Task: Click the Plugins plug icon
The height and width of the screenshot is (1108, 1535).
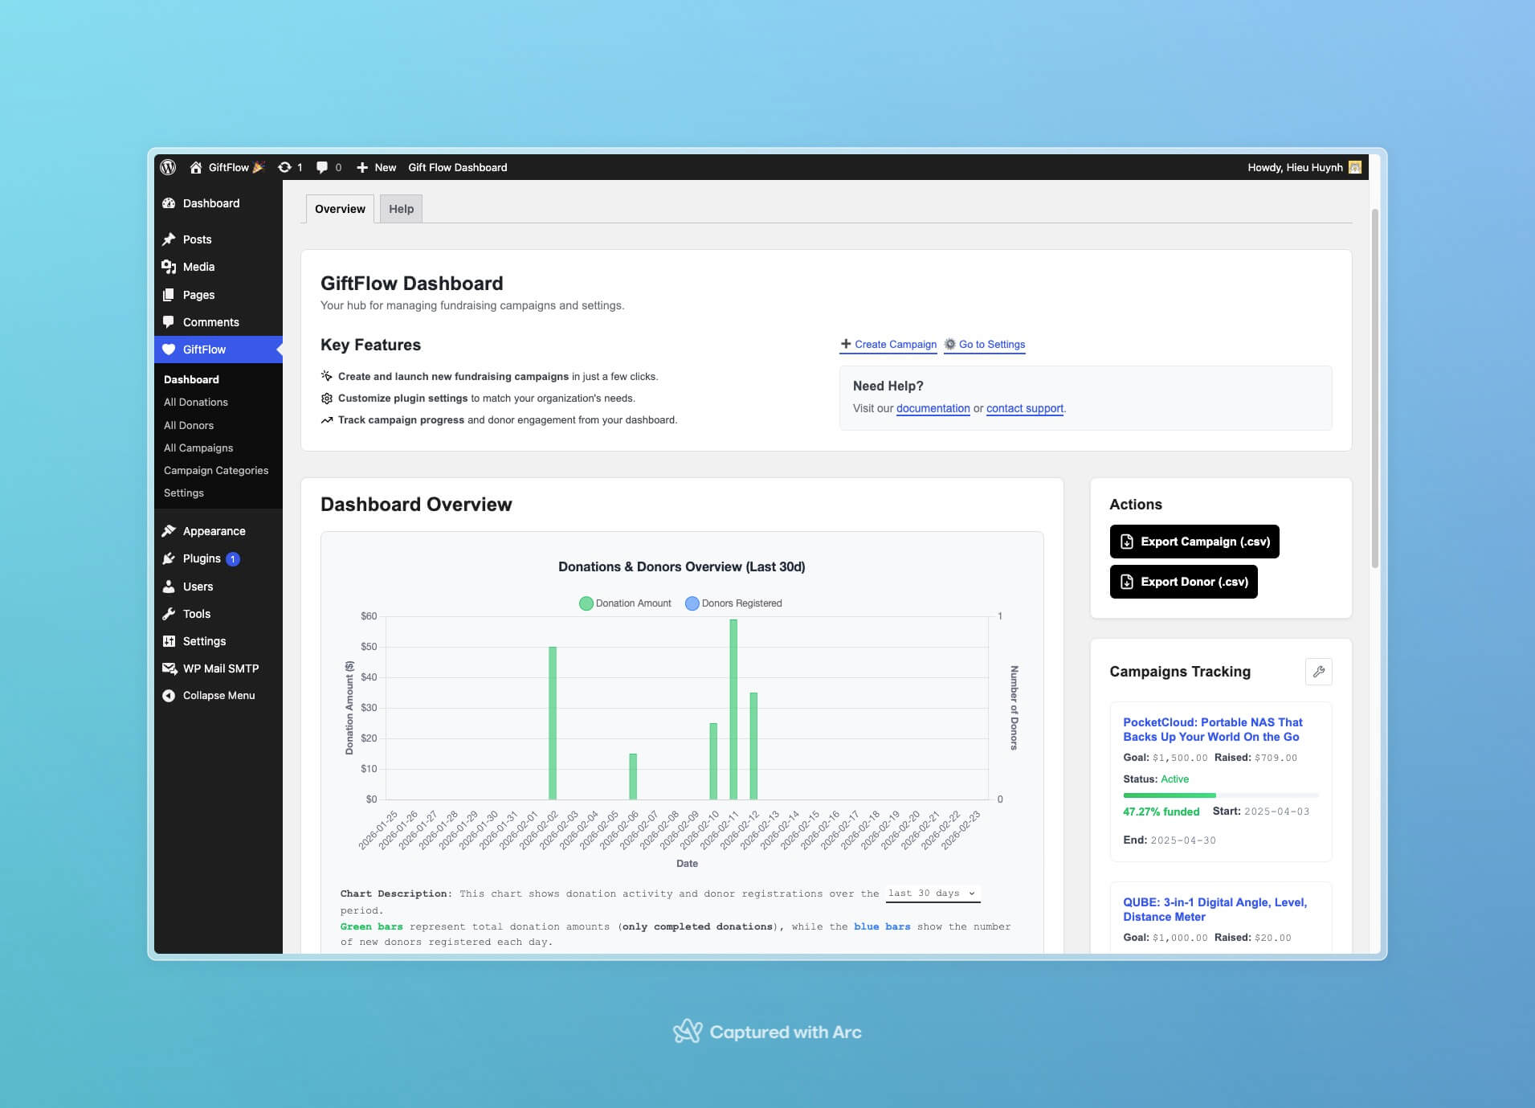Action: coord(169,558)
